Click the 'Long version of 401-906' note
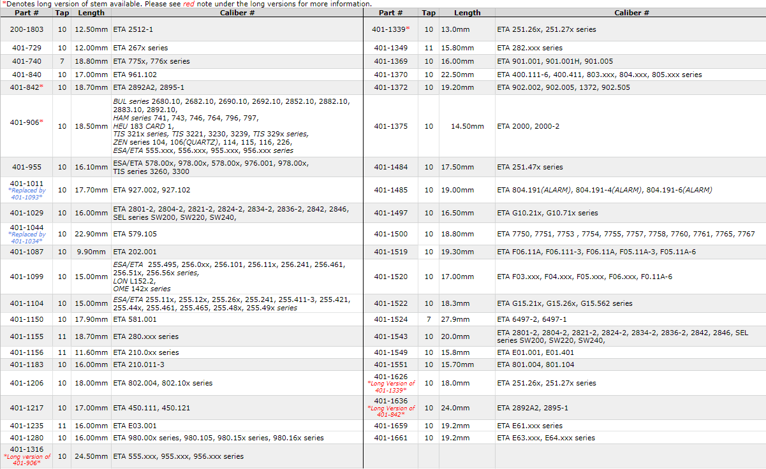The height and width of the screenshot is (469, 766). tap(27, 459)
